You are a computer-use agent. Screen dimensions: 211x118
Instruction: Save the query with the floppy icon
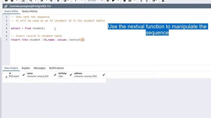[12, 1]
